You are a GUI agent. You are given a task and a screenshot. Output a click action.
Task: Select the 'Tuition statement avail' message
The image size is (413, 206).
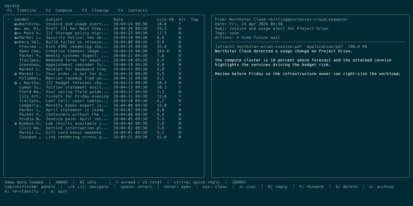pos(104,87)
